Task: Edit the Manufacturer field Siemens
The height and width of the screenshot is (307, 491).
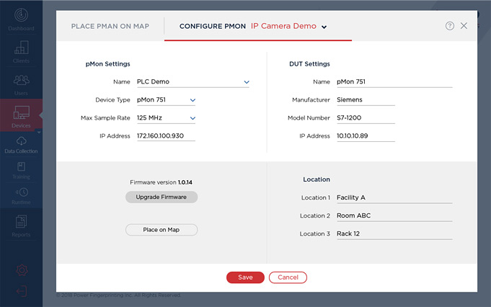Action: point(366,100)
